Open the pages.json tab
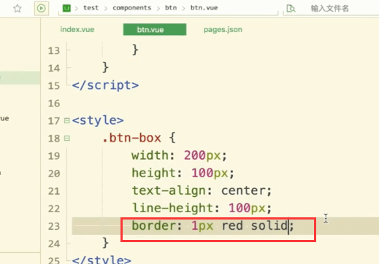The image size is (379, 264). 223,29
